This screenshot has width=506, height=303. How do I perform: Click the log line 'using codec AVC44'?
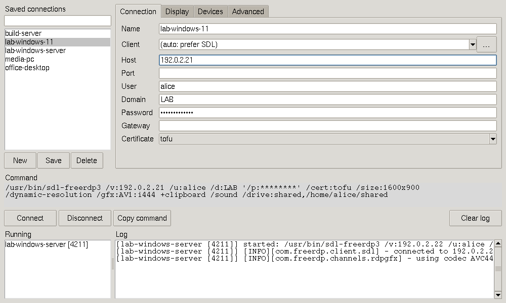tap(305, 259)
